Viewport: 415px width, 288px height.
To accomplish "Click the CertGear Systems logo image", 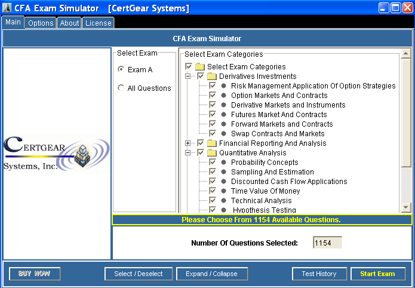I will (57, 154).
